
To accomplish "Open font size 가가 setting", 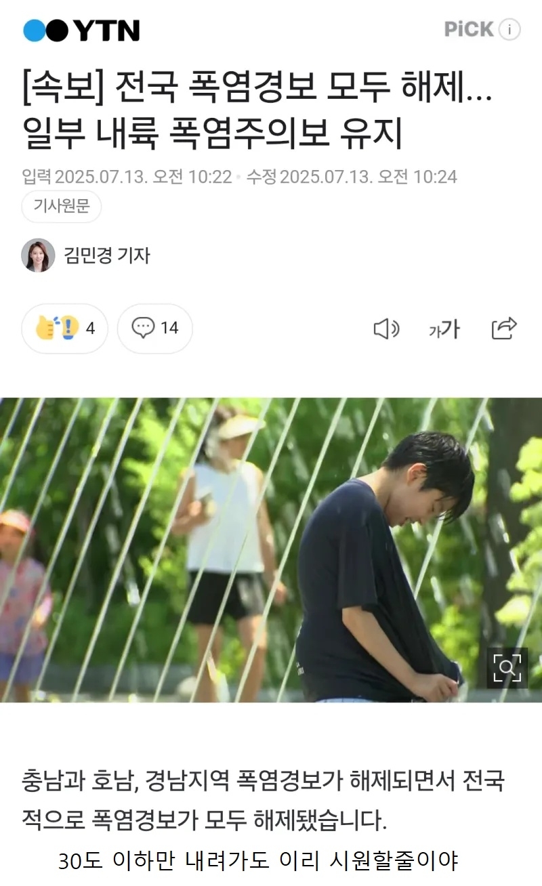I will [444, 329].
